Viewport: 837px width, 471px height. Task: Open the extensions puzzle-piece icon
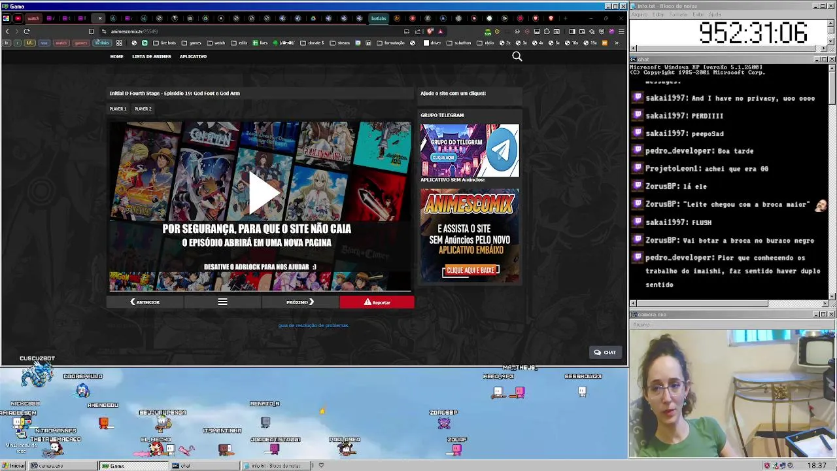pos(547,31)
